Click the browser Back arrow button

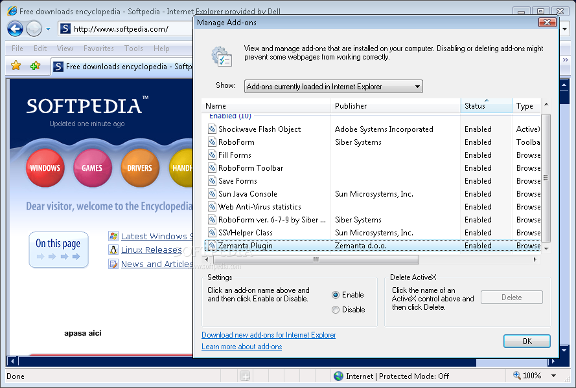pyautogui.click(x=15, y=28)
